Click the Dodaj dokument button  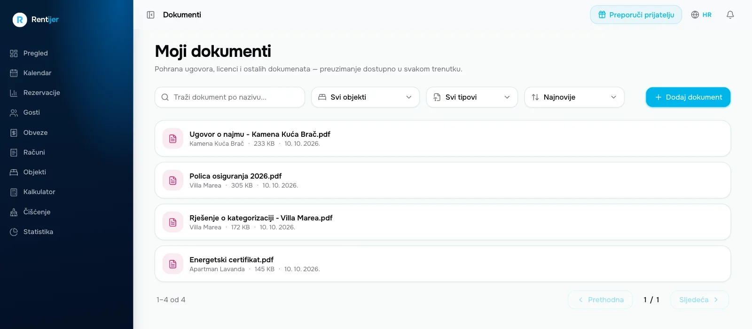(688, 97)
